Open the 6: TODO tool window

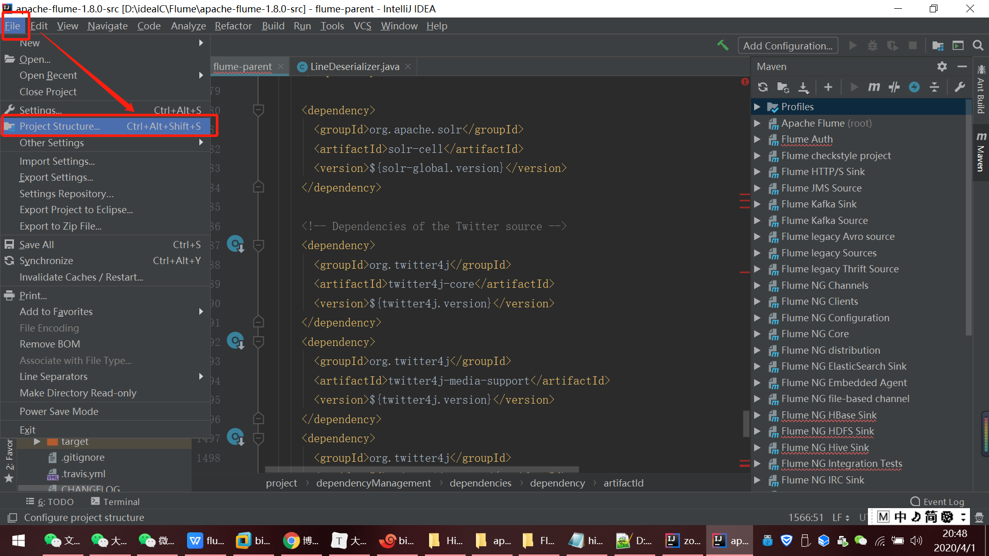coord(50,501)
